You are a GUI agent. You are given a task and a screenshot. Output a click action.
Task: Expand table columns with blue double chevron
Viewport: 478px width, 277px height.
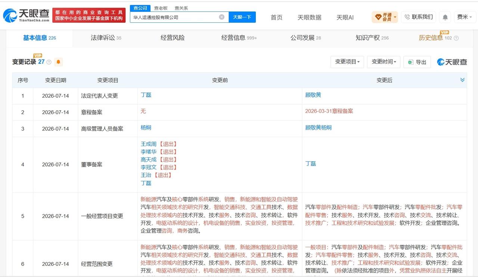pyautogui.click(x=462, y=80)
